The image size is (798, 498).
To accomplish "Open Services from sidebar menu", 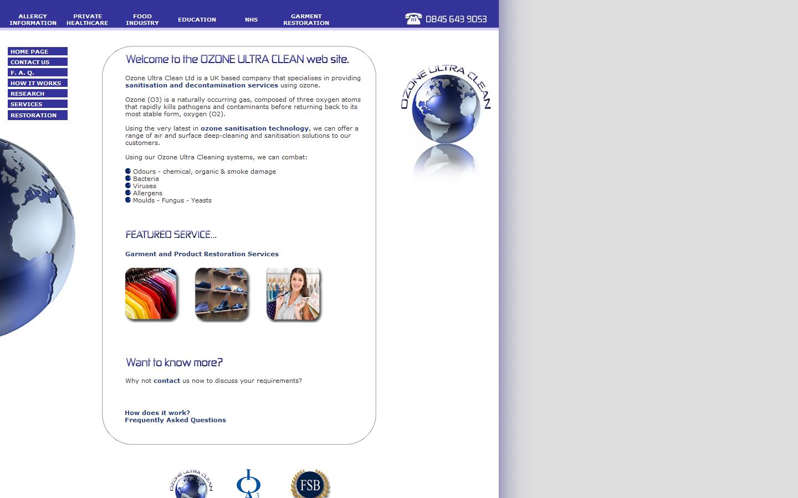I will (38, 104).
